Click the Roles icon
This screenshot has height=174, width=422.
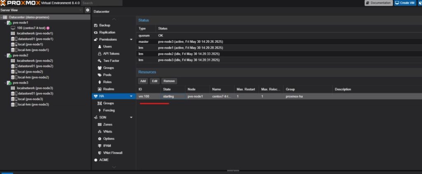100,82
